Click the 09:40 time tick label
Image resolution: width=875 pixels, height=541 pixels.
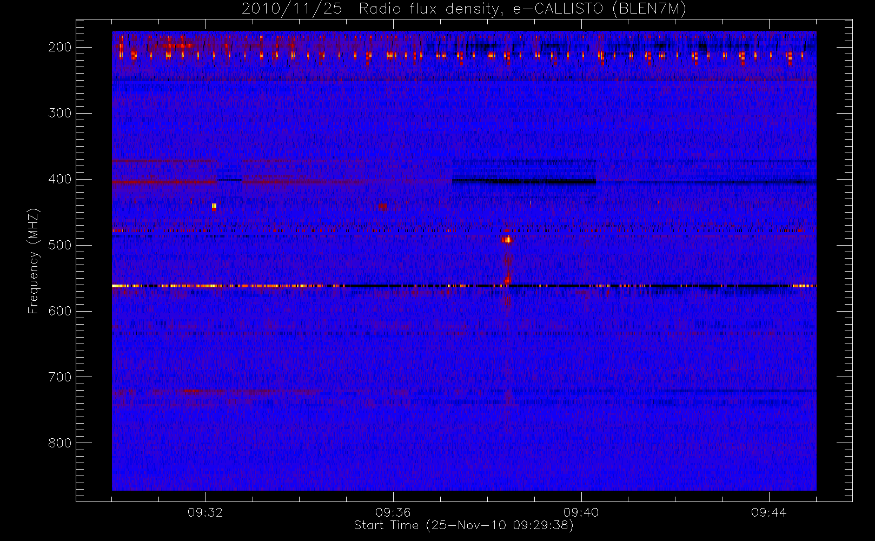[581, 512]
